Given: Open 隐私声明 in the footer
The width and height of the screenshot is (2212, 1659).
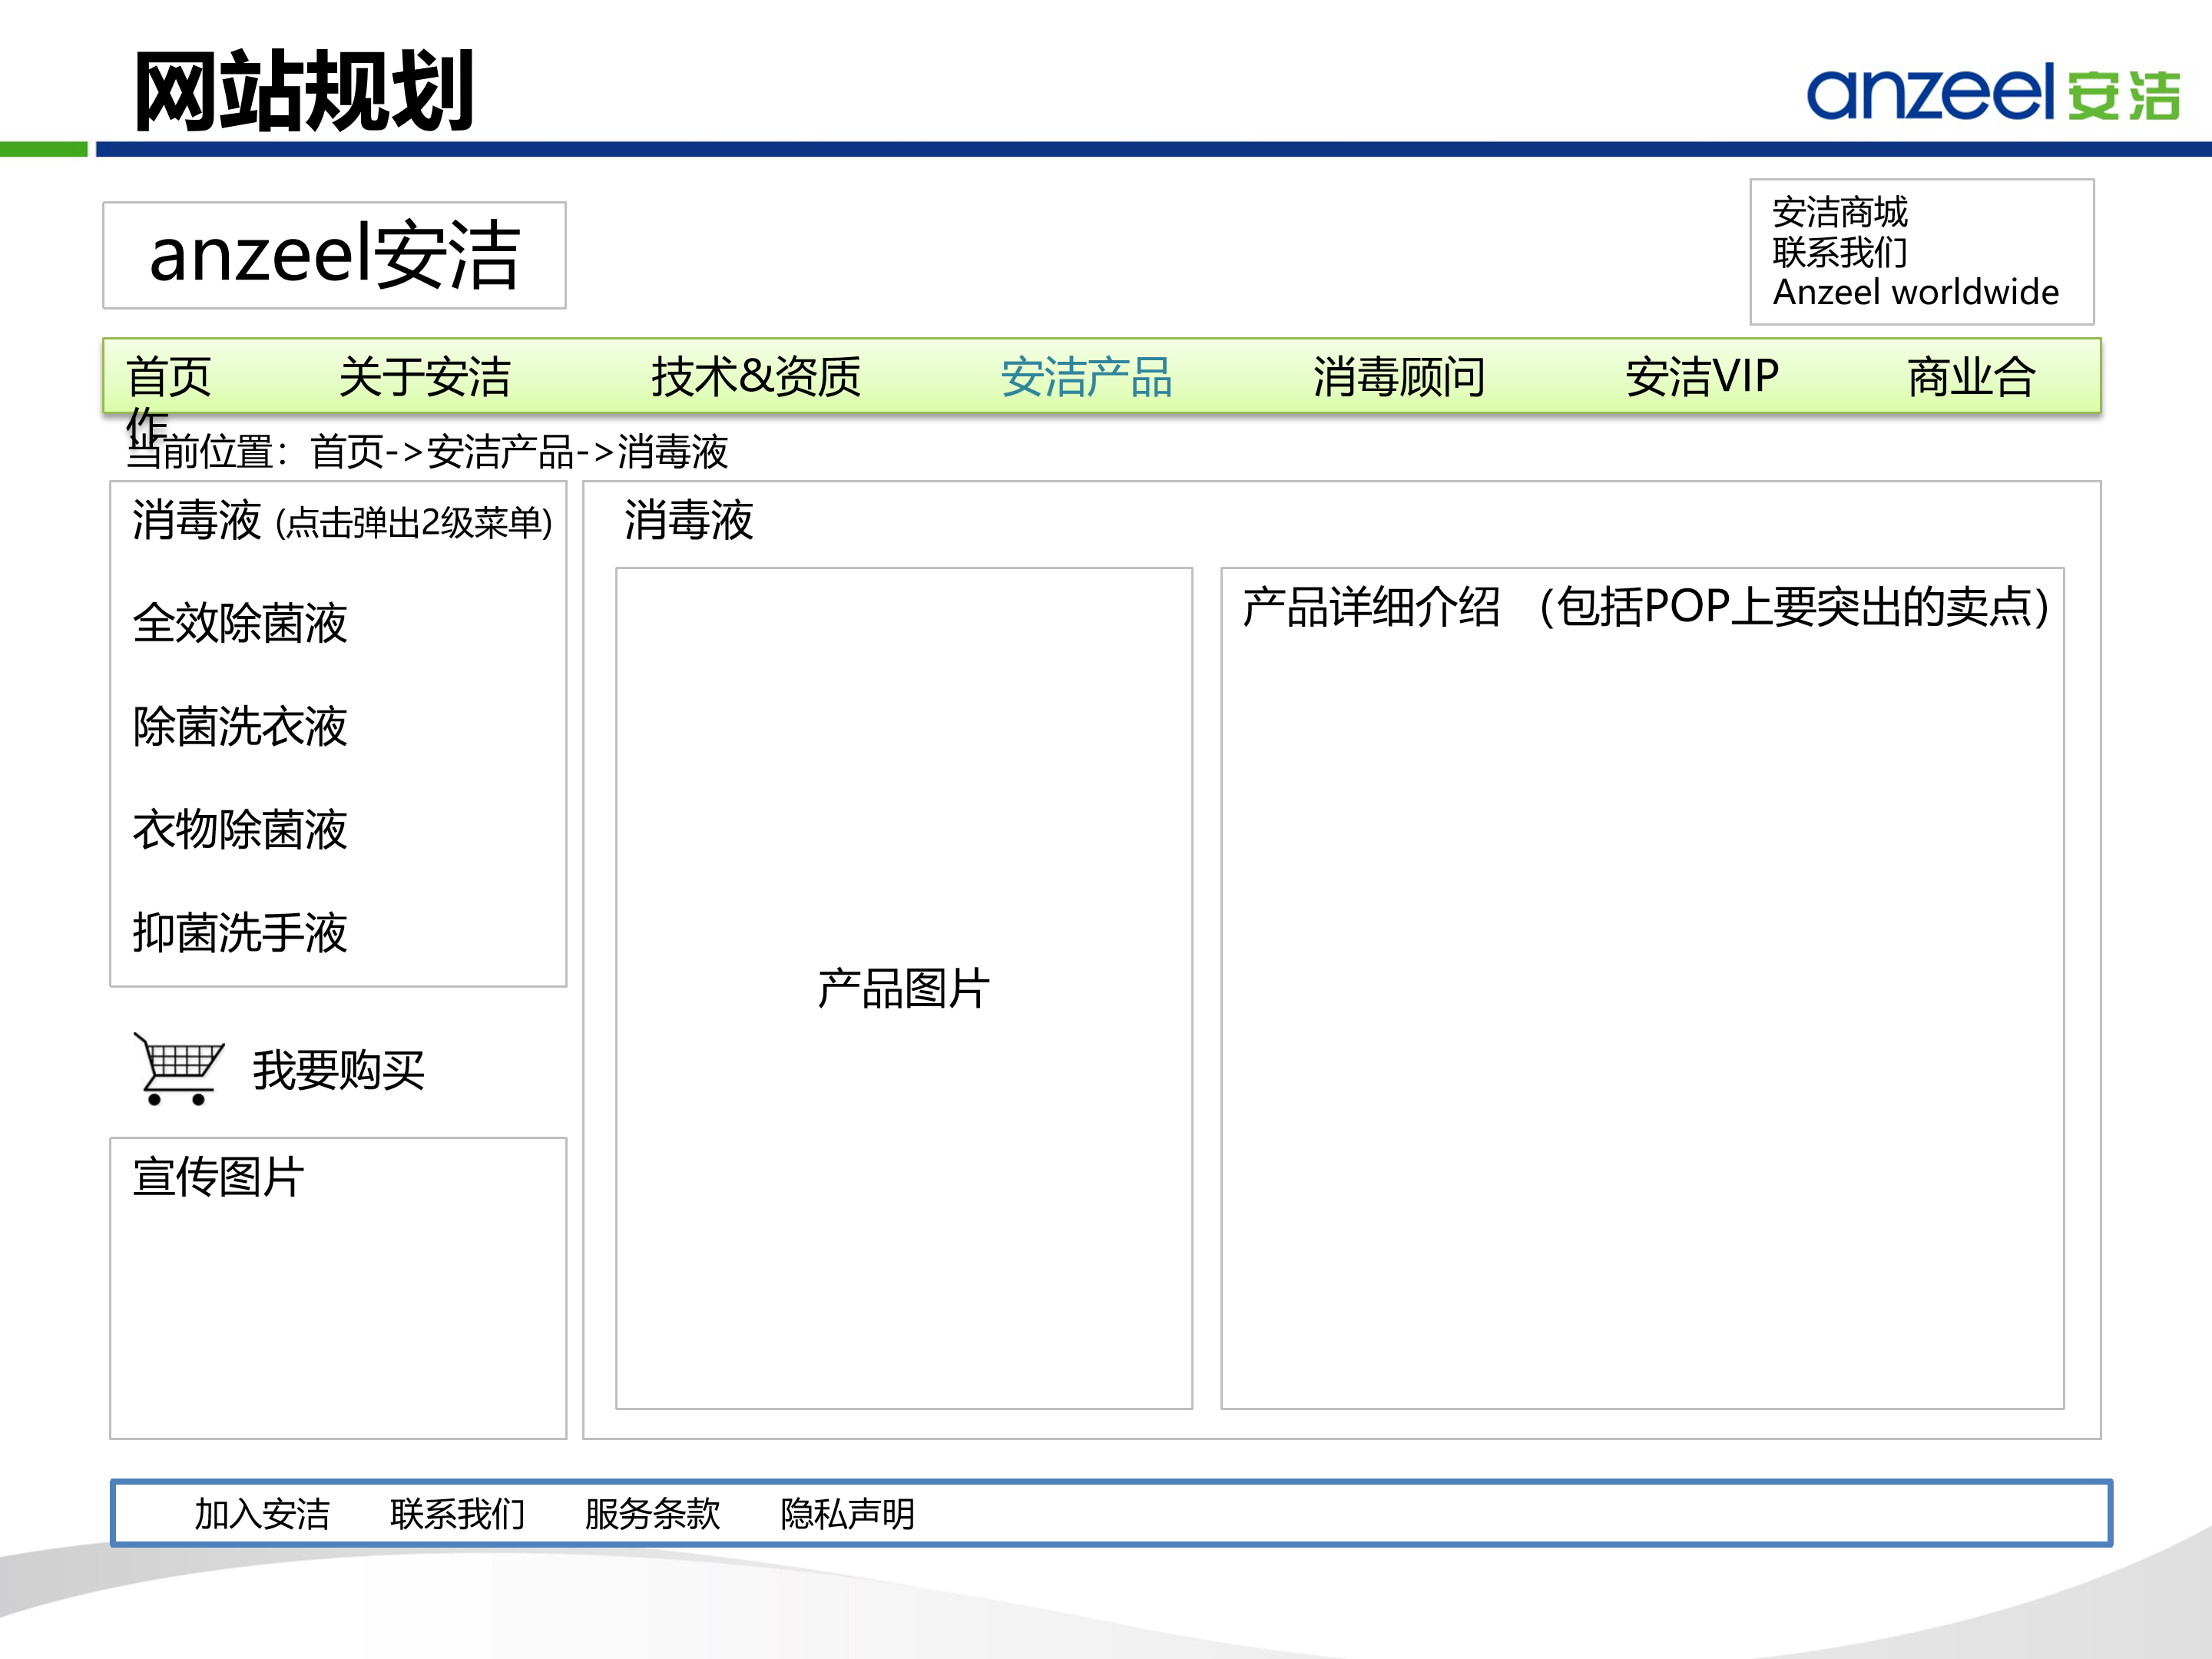Looking at the screenshot, I should [x=847, y=1515].
